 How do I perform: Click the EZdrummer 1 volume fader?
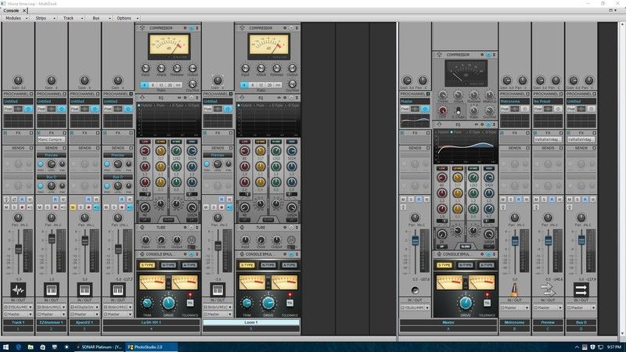(x=52, y=239)
